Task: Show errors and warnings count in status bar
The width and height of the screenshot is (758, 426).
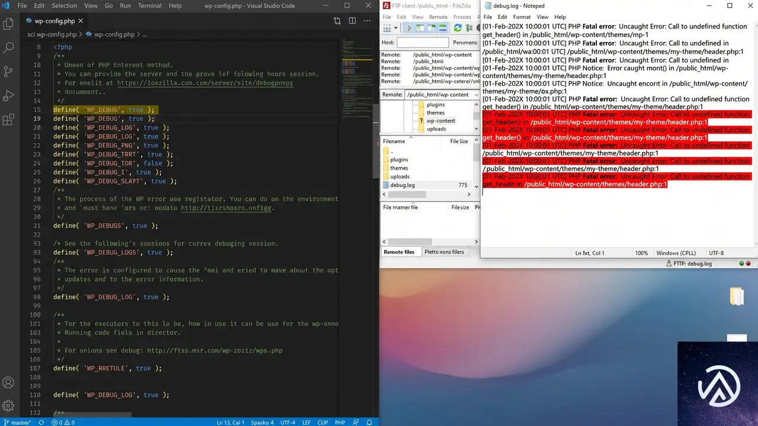Action: point(63,422)
